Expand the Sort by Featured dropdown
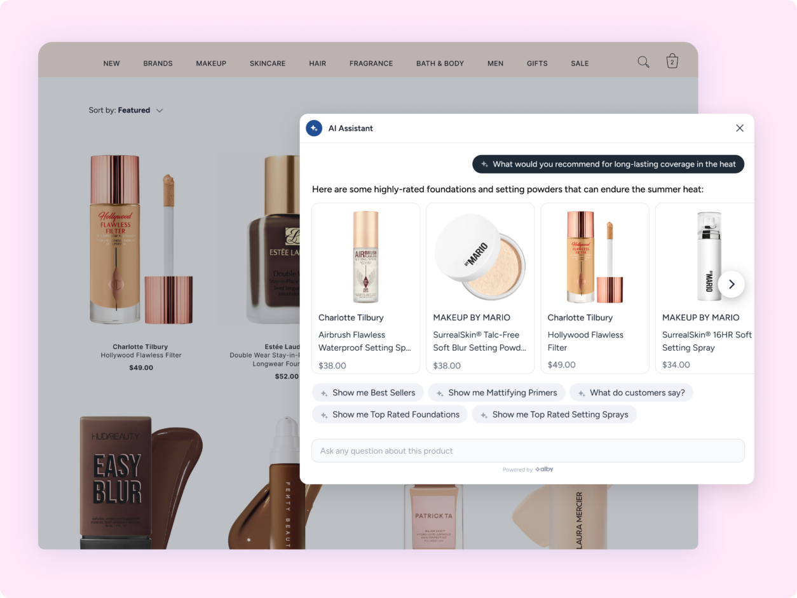 pos(126,111)
